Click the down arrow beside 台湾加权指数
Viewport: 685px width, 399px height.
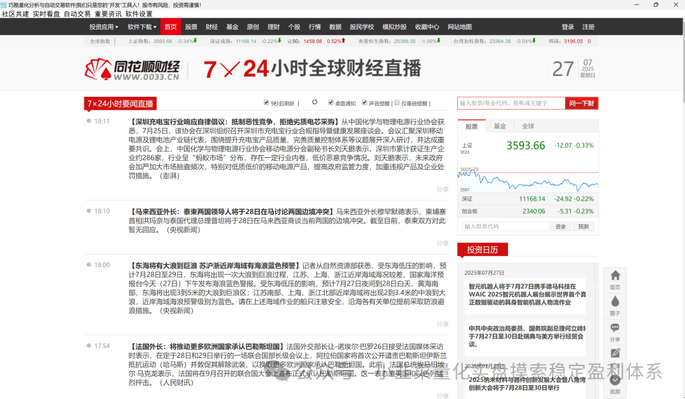click(x=534, y=41)
